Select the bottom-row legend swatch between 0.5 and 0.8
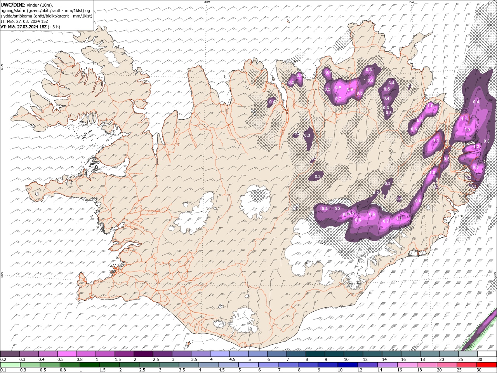Viewport: 497px width, 373px height. [x=50, y=365]
